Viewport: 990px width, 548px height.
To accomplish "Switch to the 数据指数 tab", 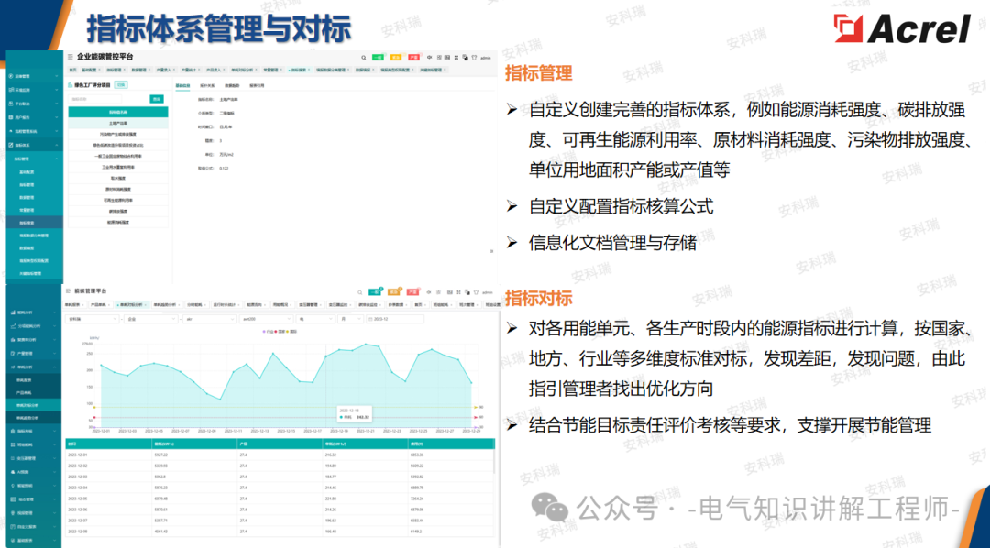I will tap(232, 85).
